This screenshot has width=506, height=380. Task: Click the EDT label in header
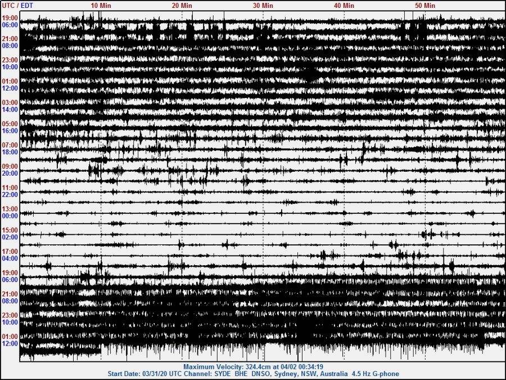pyautogui.click(x=26, y=5)
